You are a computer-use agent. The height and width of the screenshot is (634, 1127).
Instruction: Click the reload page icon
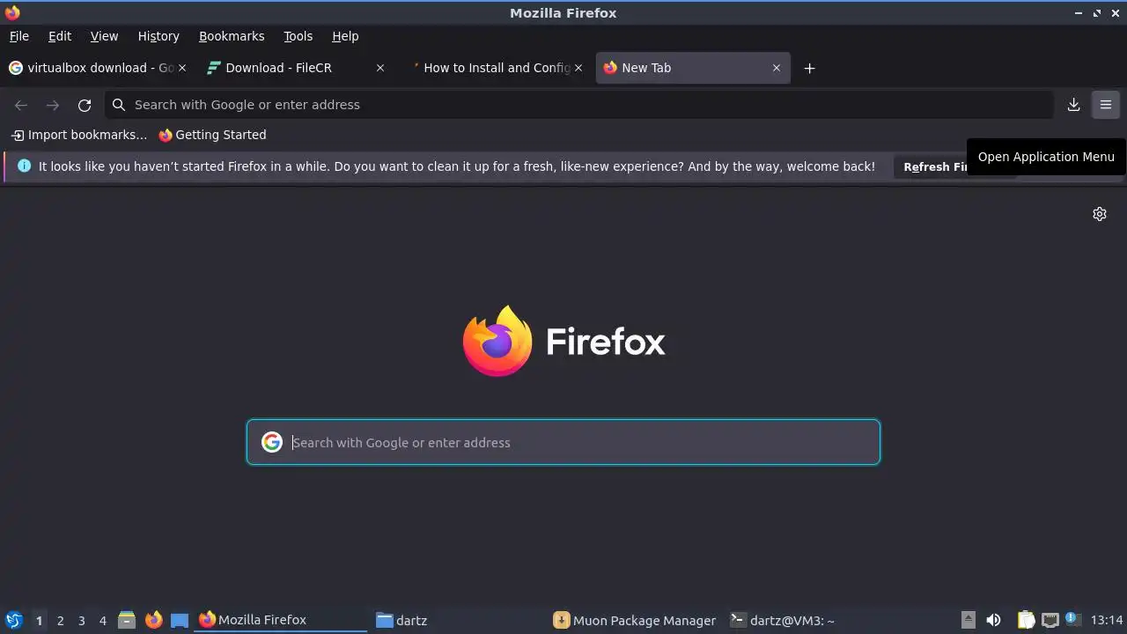coord(85,105)
